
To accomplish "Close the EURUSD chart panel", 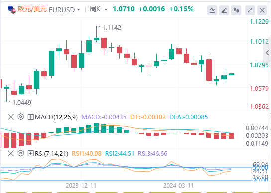I will [x=262, y=10].
